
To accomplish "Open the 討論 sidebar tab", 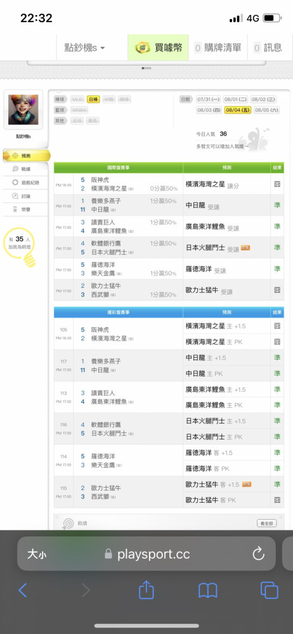I will click(x=25, y=196).
